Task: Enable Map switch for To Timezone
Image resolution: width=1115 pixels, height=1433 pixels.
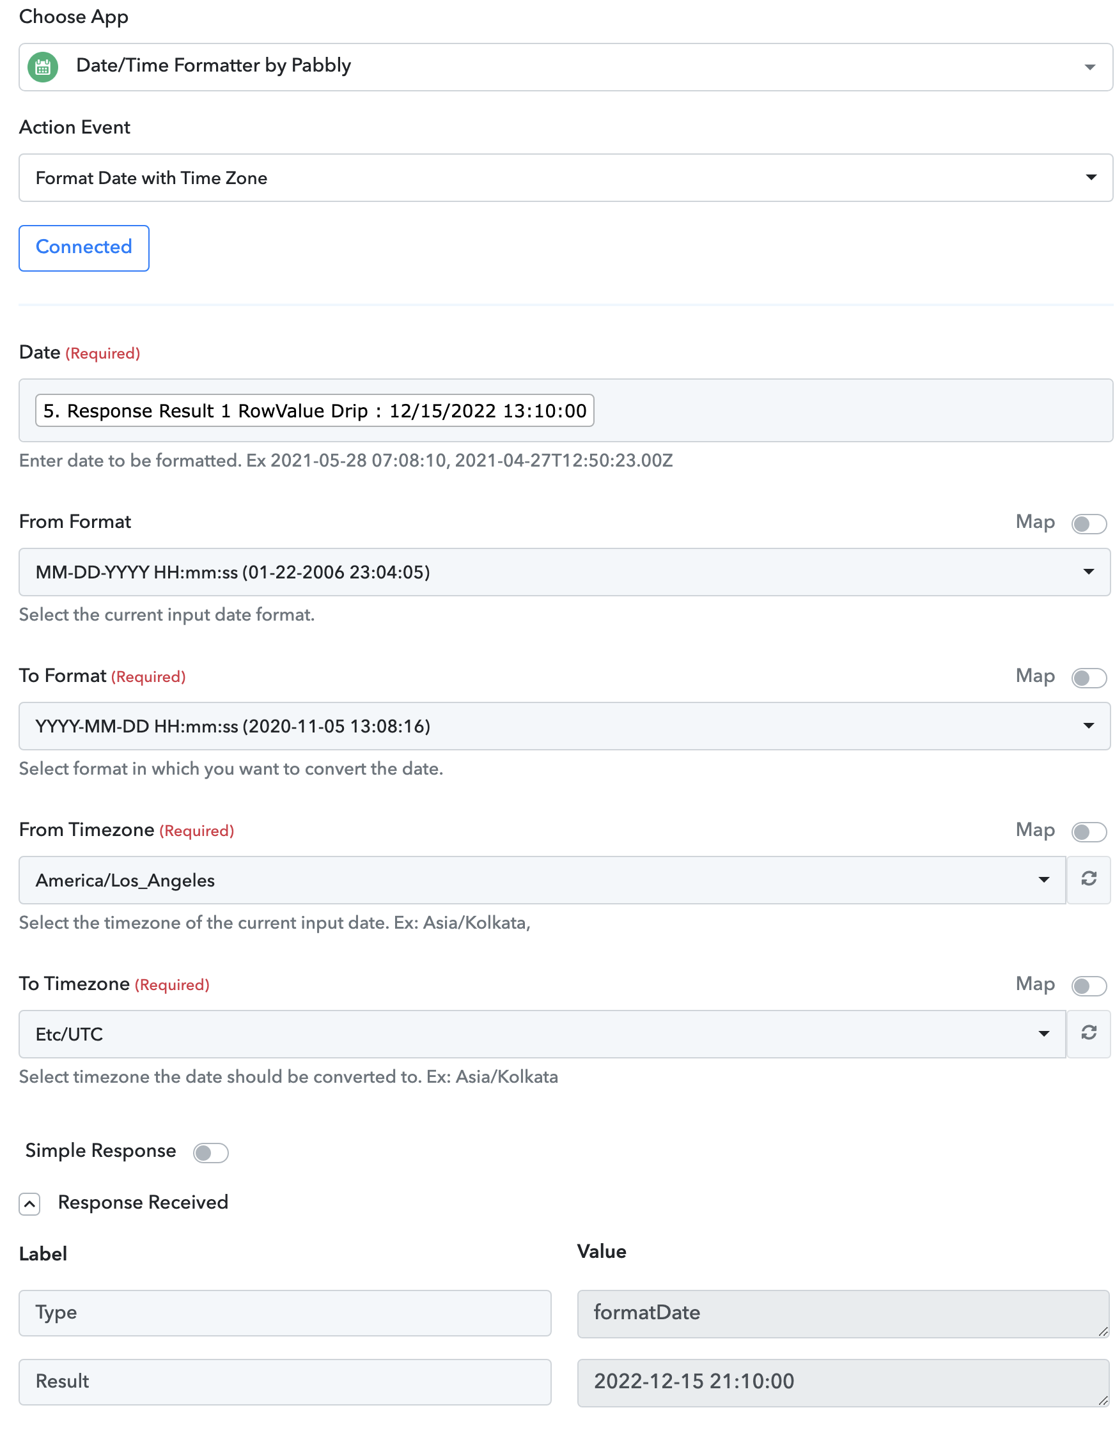Action: pos(1089,986)
